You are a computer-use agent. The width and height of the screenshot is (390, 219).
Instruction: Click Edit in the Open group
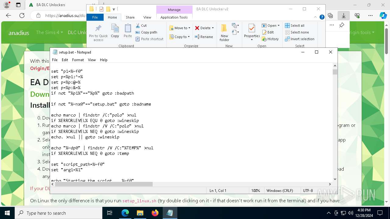[x=268, y=32]
